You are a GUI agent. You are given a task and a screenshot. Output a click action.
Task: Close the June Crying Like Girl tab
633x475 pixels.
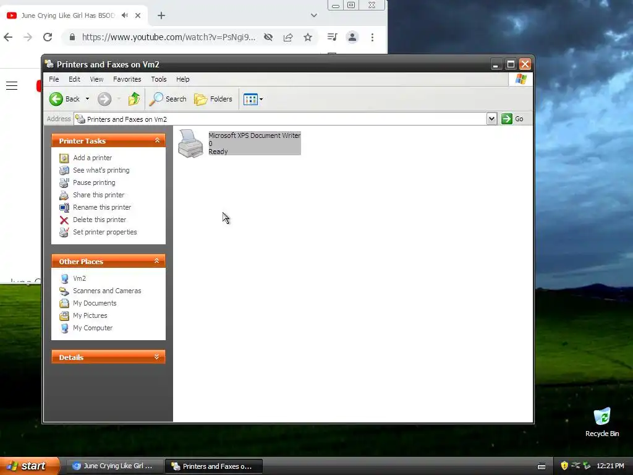pyautogui.click(x=138, y=15)
